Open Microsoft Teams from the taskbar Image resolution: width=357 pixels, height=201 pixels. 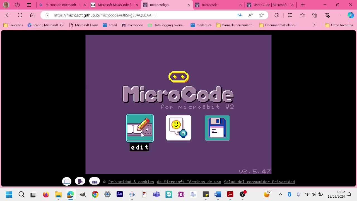pos(156,194)
